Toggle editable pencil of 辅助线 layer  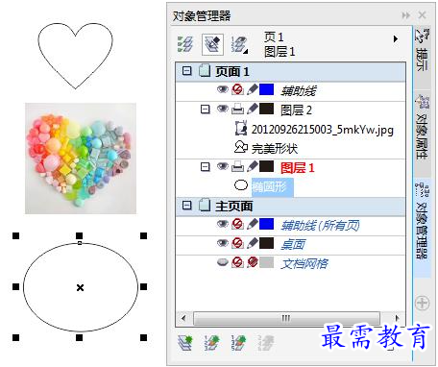tap(253, 89)
